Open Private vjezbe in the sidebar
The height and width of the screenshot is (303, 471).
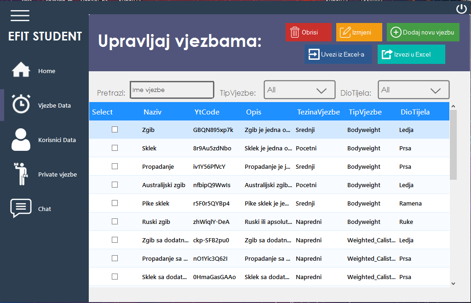(57, 174)
